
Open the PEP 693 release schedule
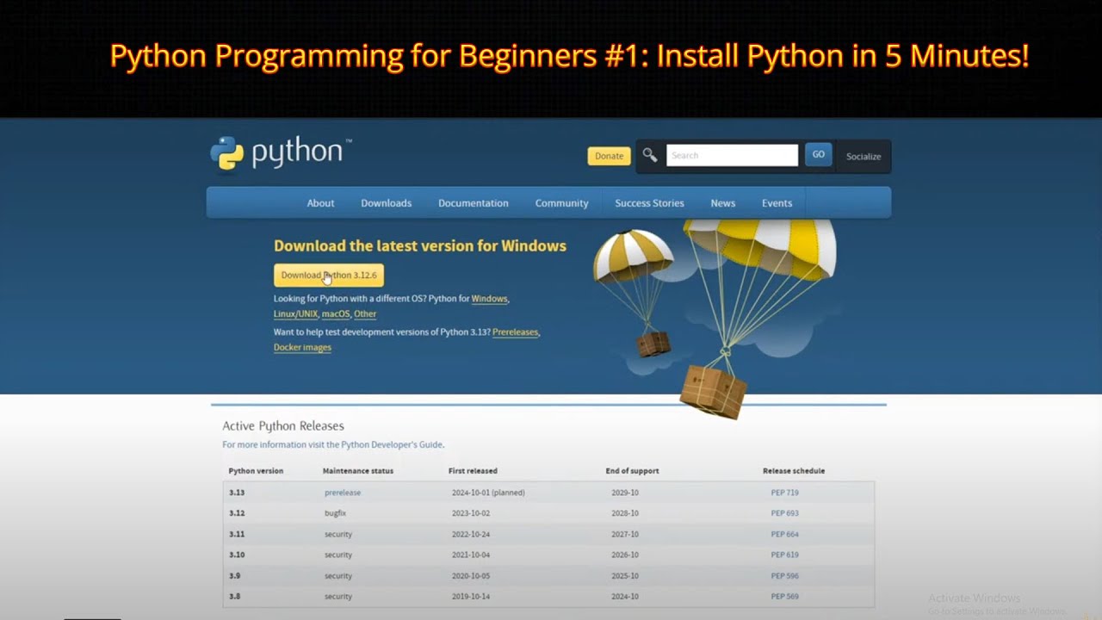(x=784, y=513)
